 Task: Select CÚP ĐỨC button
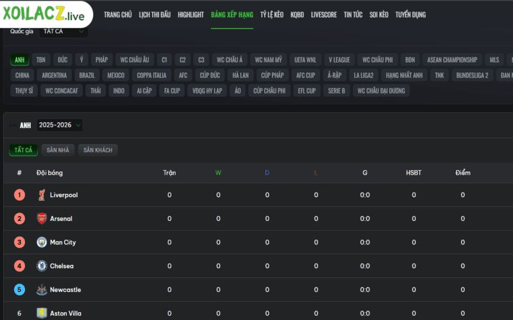tap(210, 76)
